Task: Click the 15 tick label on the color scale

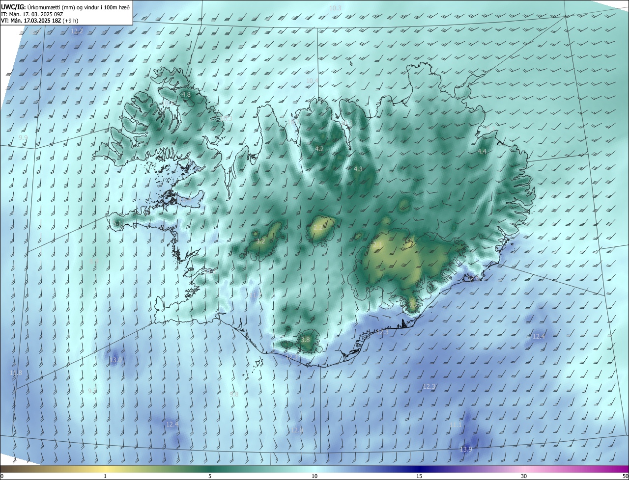Action: [x=419, y=477]
